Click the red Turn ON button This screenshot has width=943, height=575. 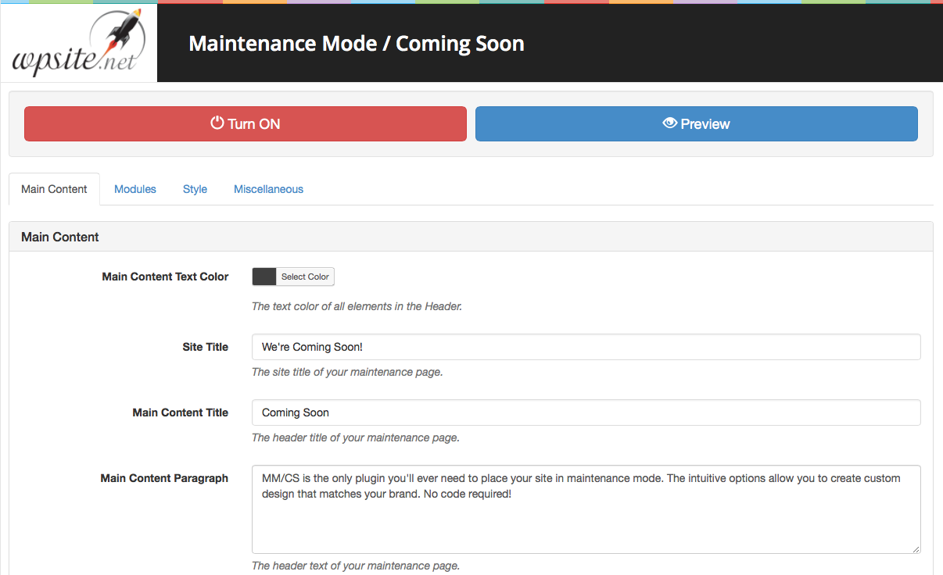click(x=246, y=123)
